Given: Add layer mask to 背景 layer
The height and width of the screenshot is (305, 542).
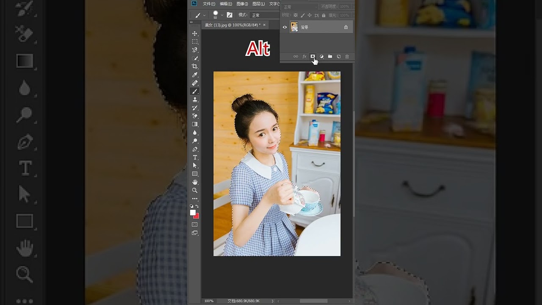Looking at the screenshot, I should point(312,56).
